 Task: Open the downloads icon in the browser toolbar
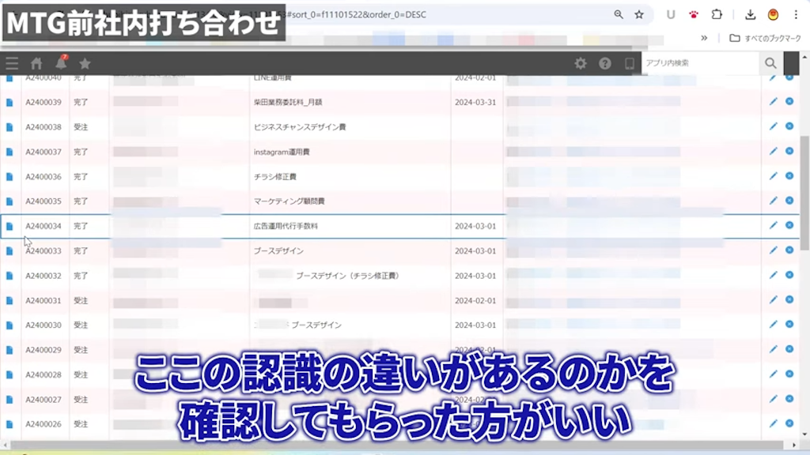[749, 14]
